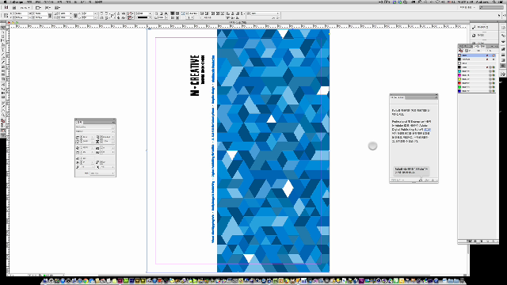Open the font family dropdown in Character panel

pyautogui.click(x=112, y=127)
